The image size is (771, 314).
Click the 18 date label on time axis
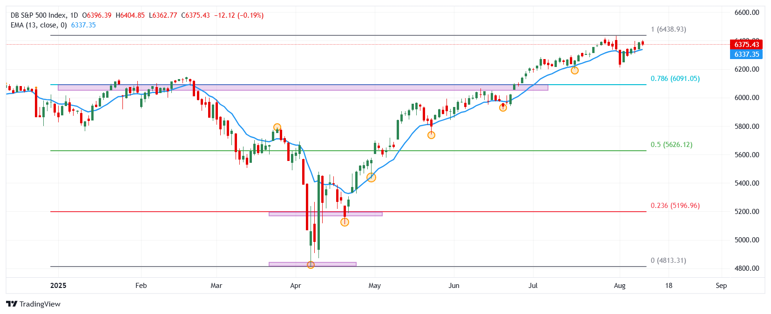click(x=669, y=286)
